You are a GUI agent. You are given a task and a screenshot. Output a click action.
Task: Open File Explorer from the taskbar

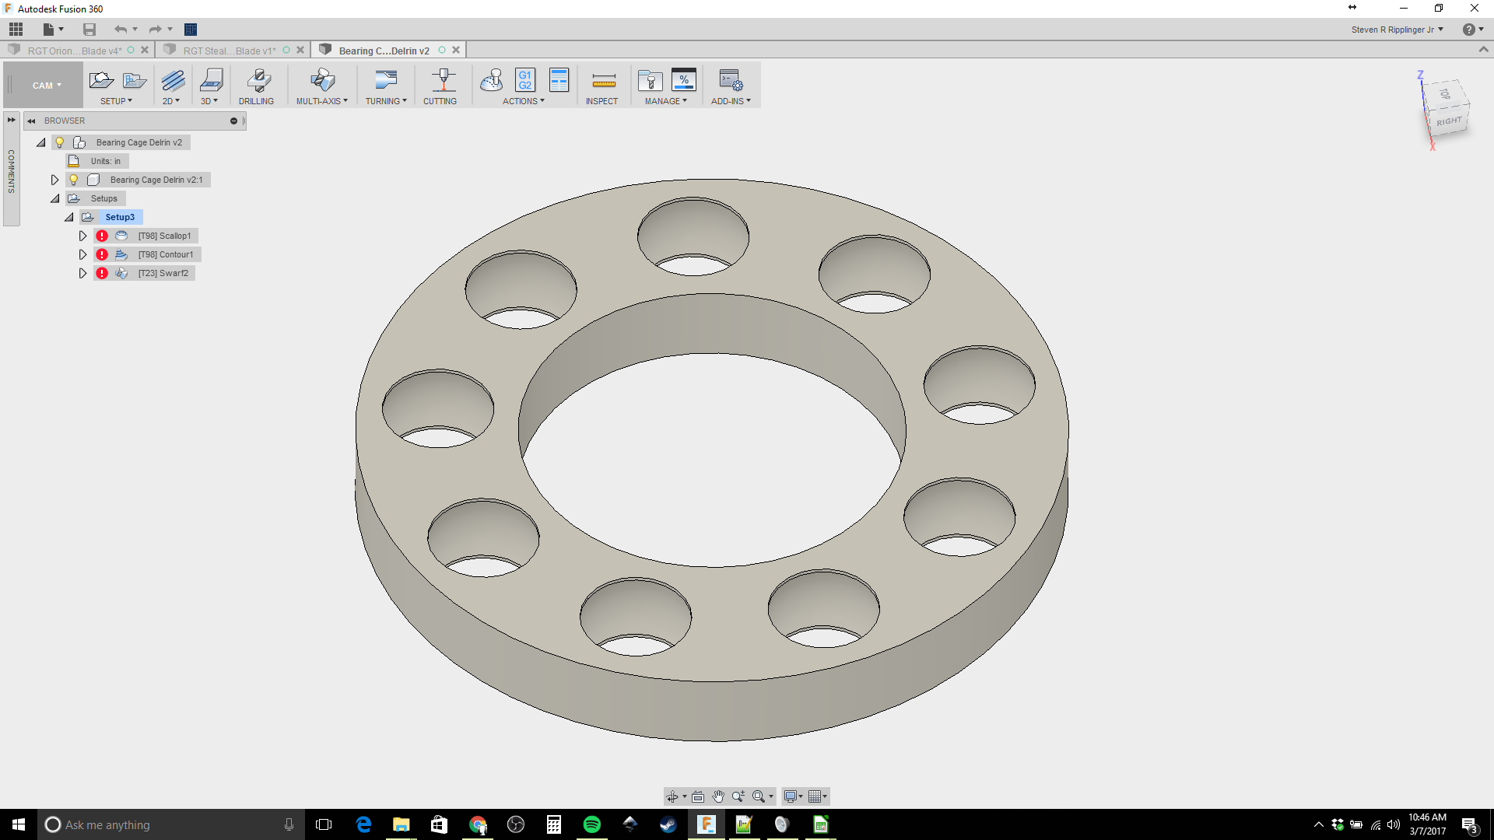(x=401, y=824)
